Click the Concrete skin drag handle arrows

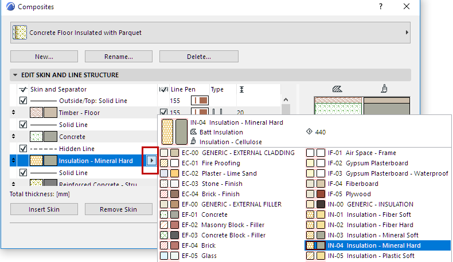click(13, 136)
